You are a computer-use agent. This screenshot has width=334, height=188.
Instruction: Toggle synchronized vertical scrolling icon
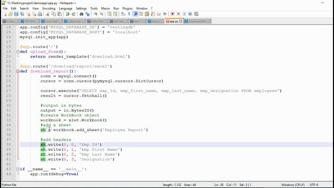coord(109,14)
